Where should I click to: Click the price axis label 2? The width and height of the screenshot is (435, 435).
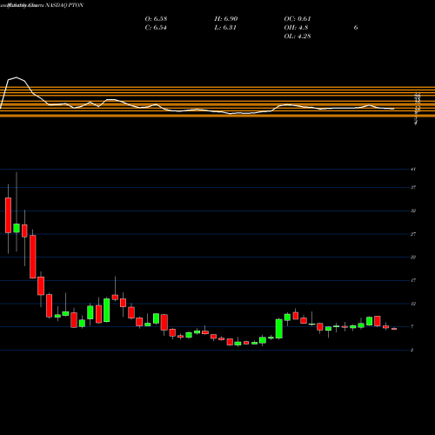click(412, 350)
